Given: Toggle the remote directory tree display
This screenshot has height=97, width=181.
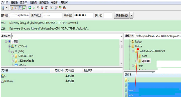Looking at the screenshot, I should click(20, 8).
